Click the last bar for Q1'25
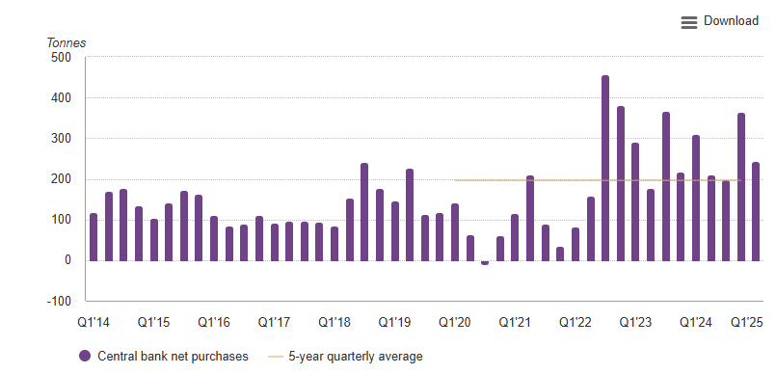 click(756, 211)
